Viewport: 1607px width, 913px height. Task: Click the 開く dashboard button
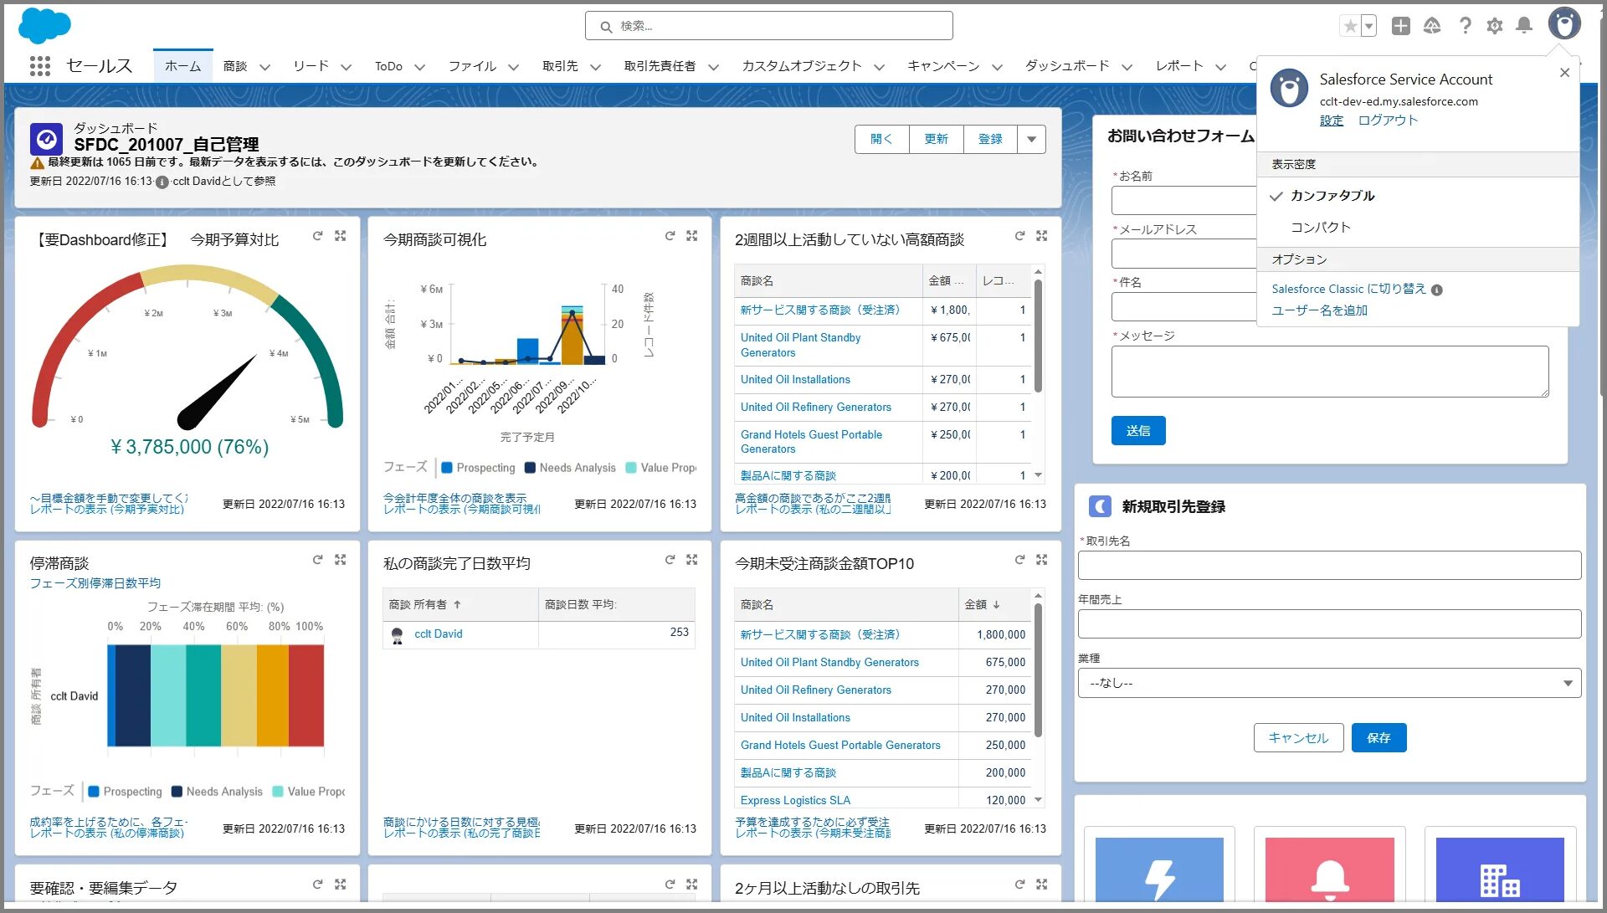pos(881,140)
